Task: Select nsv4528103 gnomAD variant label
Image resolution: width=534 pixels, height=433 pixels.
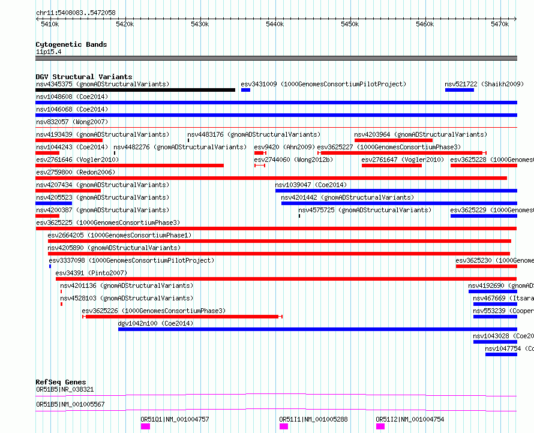Action: tap(127, 298)
